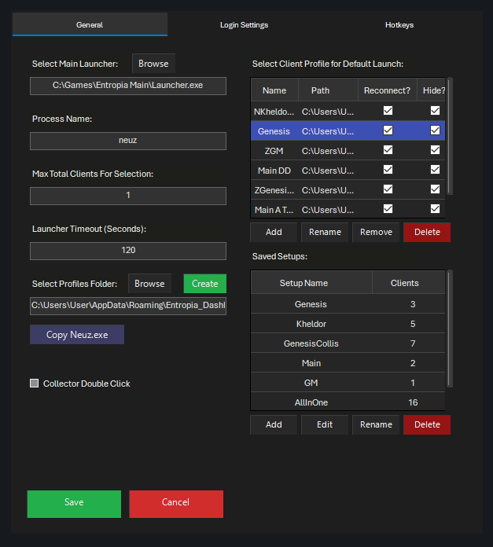Toggle Hide for the Main DD profile
This screenshot has width=493, height=547.
coord(435,170)
